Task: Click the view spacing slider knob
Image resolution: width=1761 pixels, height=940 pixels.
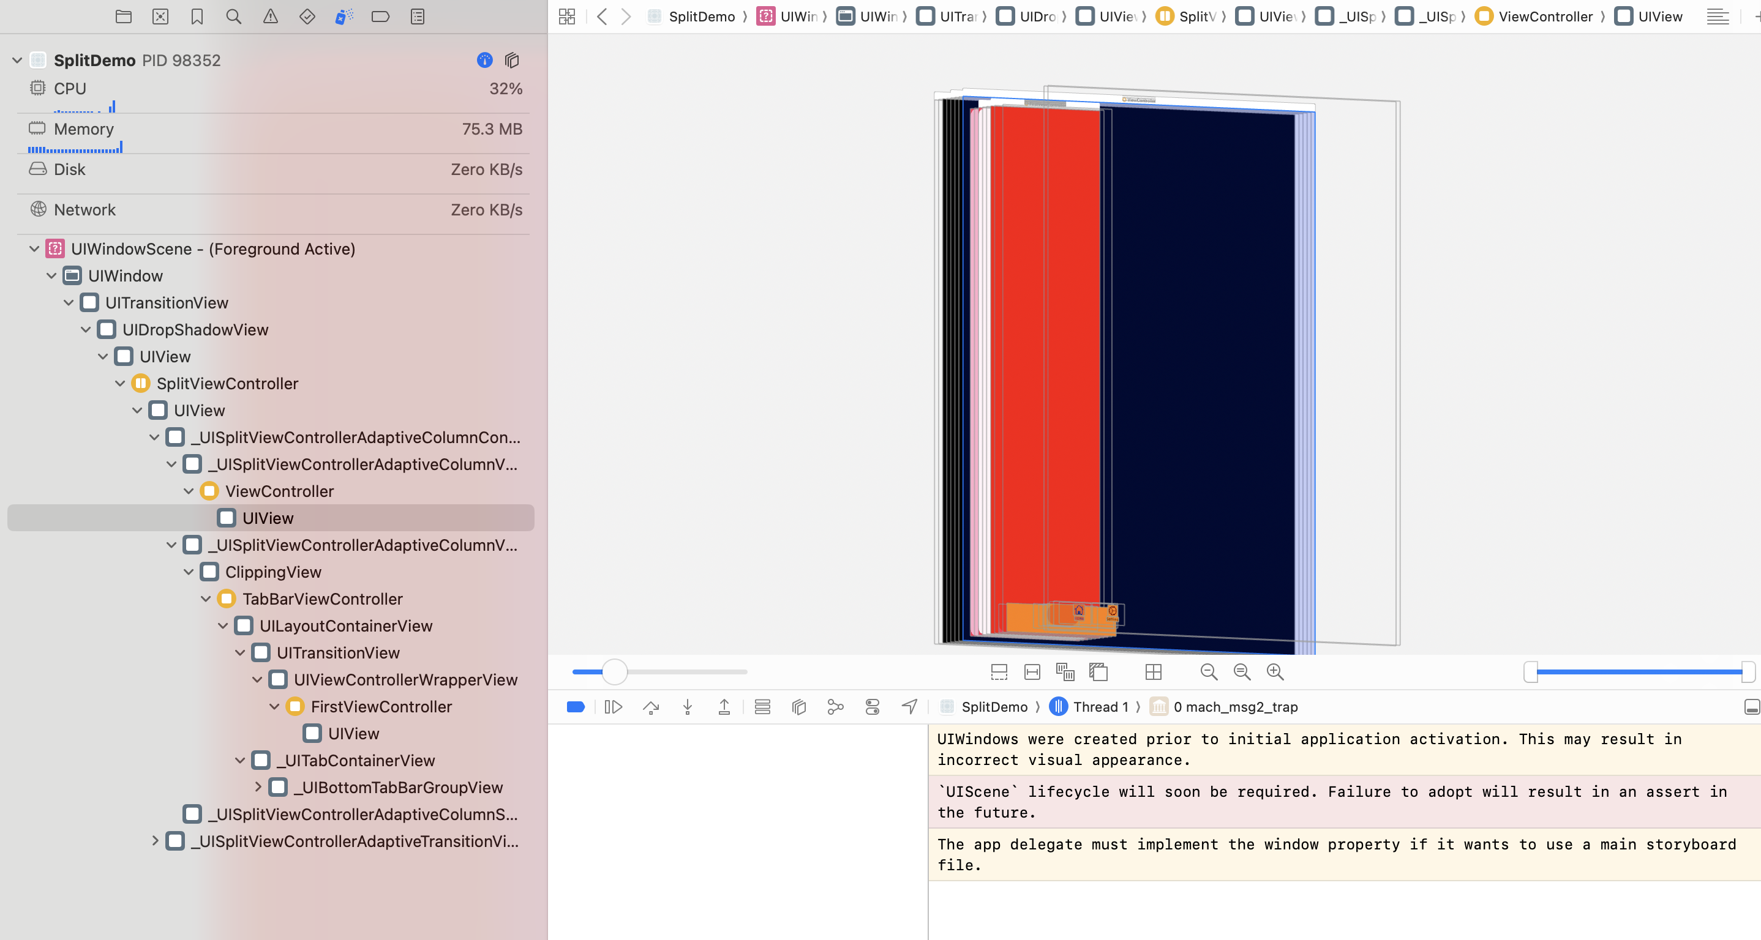Action: click(615, 672)
